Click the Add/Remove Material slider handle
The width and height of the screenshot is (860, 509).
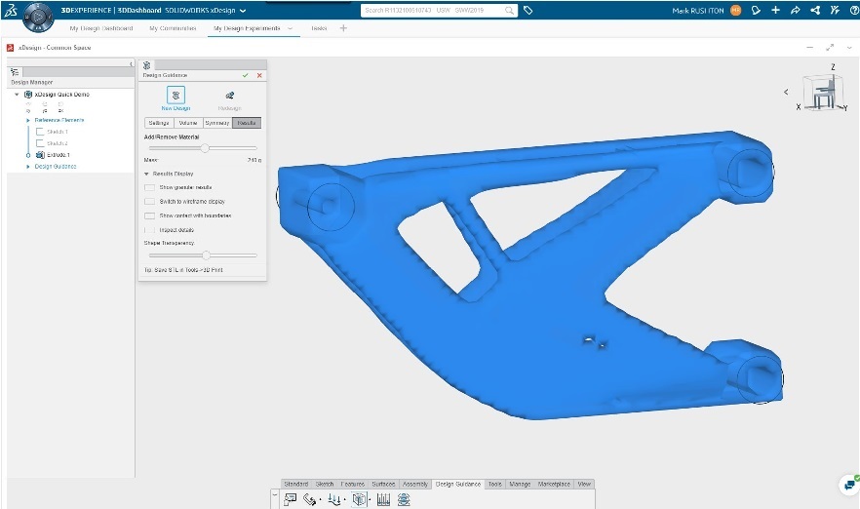click(x=205, y=148)
